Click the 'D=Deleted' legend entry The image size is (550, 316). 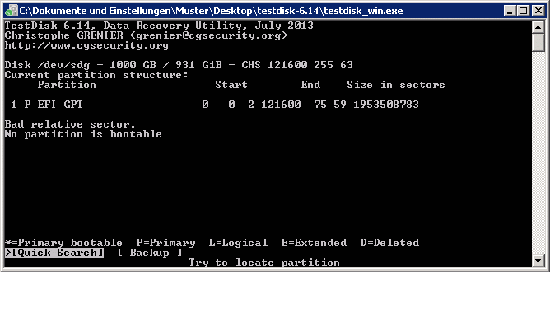[389, 243]
